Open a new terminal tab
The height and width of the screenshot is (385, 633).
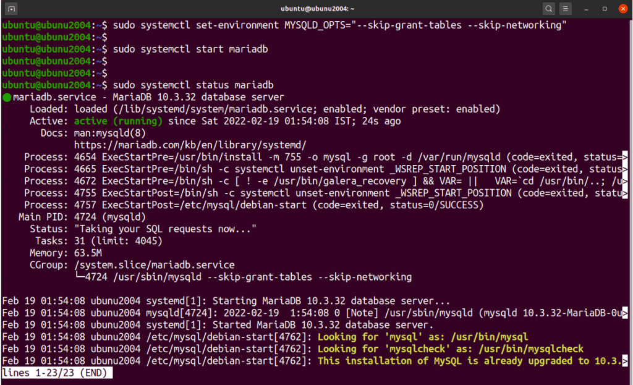12,9
